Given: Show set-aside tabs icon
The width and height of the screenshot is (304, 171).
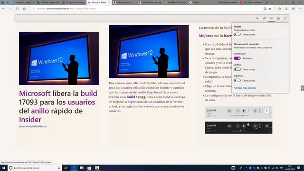Looking at the screenshot, I should [3, 2].
